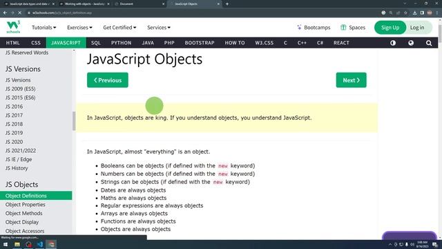Switch to Working with objects browser tab
Screen dimensions: 442x249
[x=84, y=4]
